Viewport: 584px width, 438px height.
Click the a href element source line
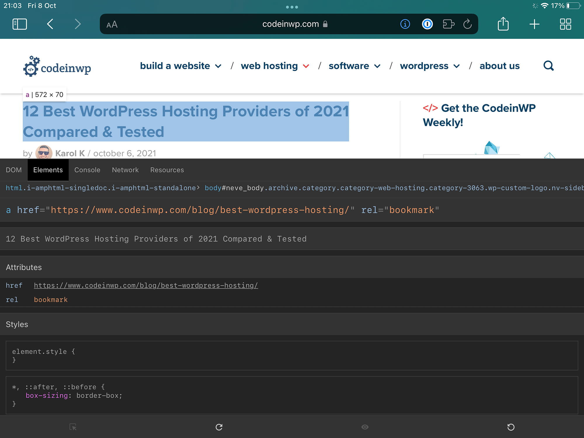[292, 210]
